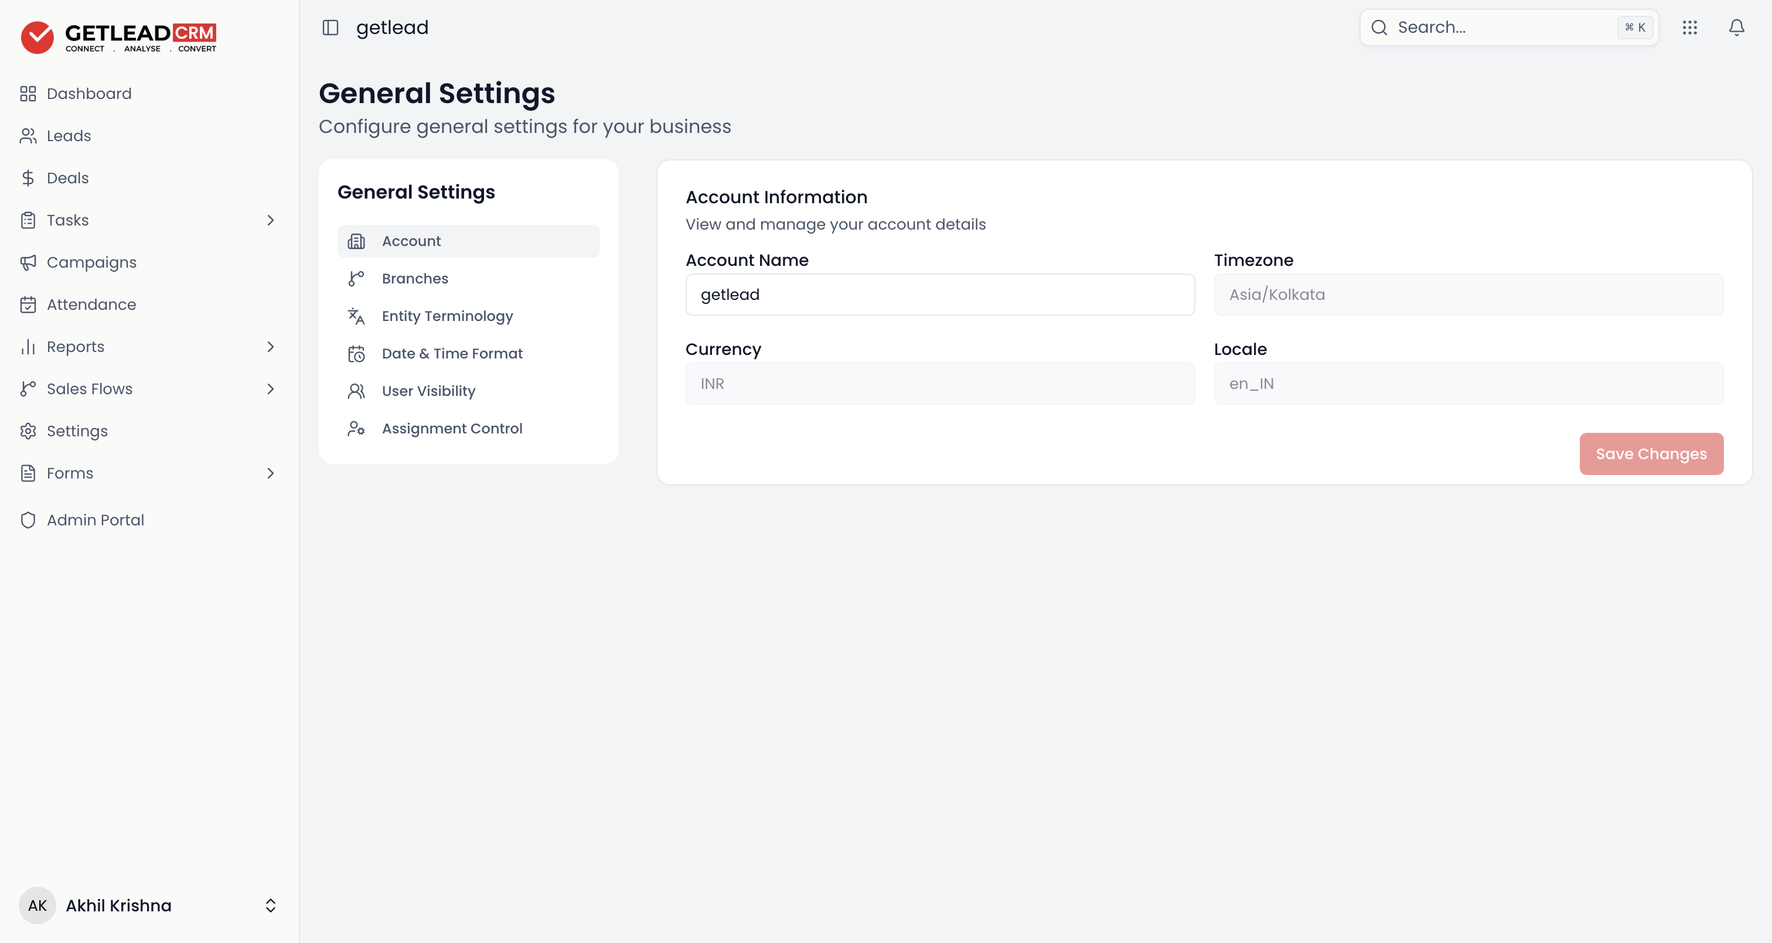
Task: Expand the Tasks submenu chevron
Action: click(x=270, y=220)
